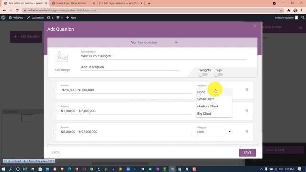
Task: Open volume control in system tray
Action: [281, 169]
